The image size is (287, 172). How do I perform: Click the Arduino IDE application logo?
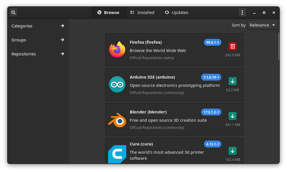[x=117, y=85]
